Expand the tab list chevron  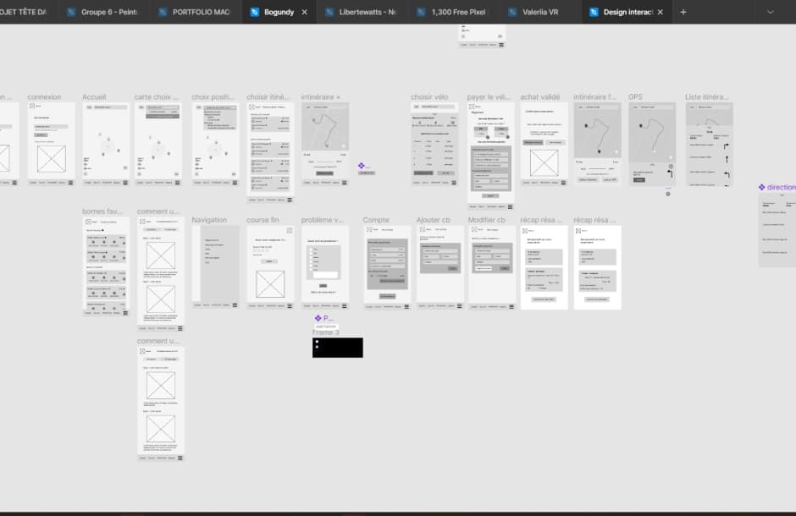point(770,13)
